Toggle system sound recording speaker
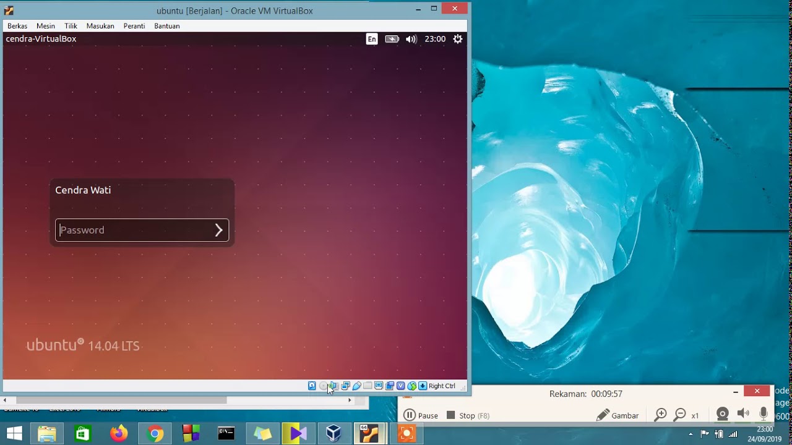The height and width of the screenshot is (445, 792). coord(743,413)
